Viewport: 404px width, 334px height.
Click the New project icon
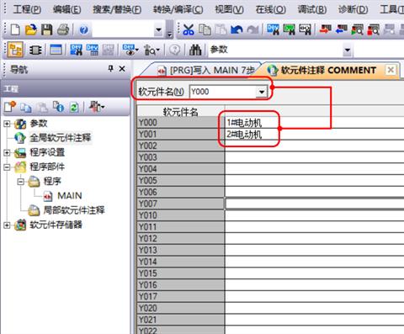15,29
